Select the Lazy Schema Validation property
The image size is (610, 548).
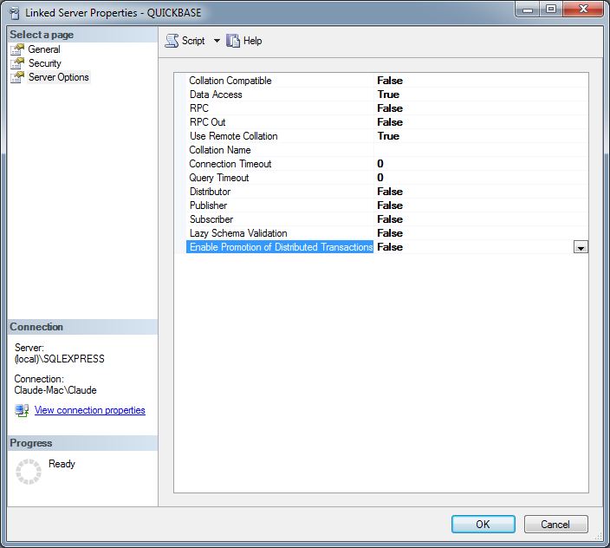238,233
